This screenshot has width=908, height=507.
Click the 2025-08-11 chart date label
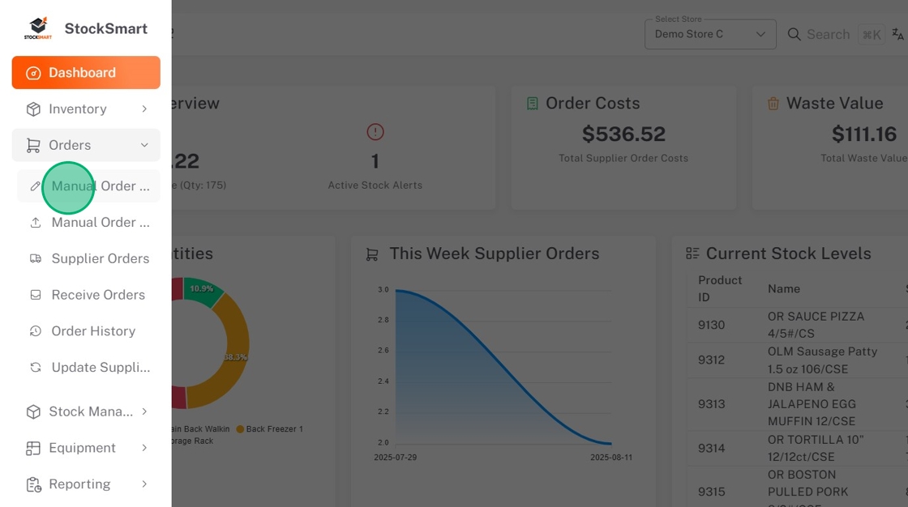[611, 458]
